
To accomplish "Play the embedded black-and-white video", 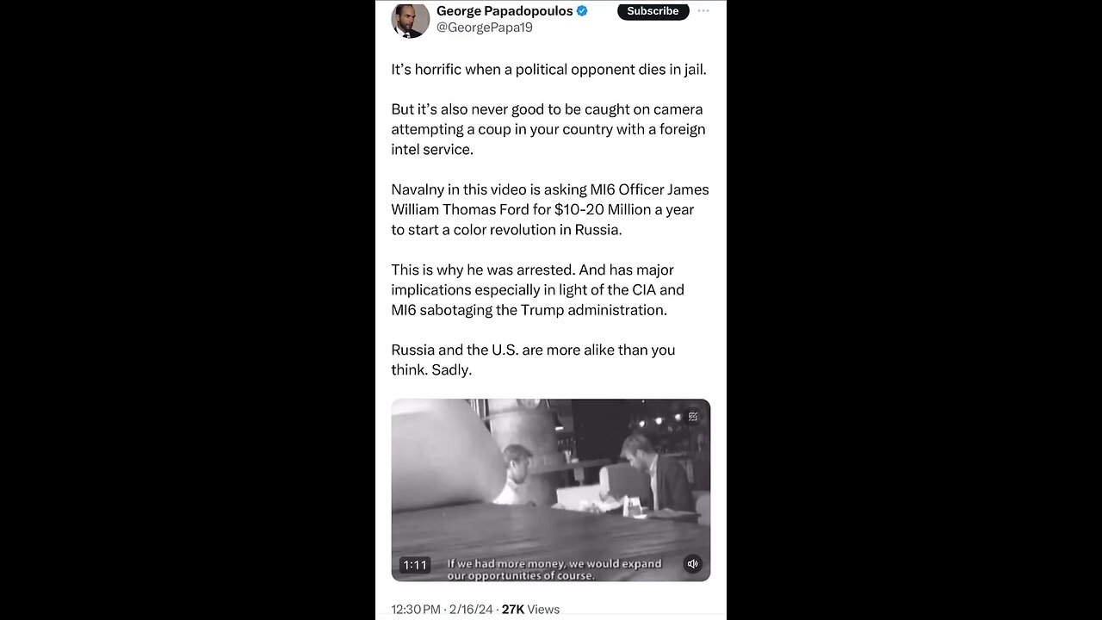I will pos(551,490).
